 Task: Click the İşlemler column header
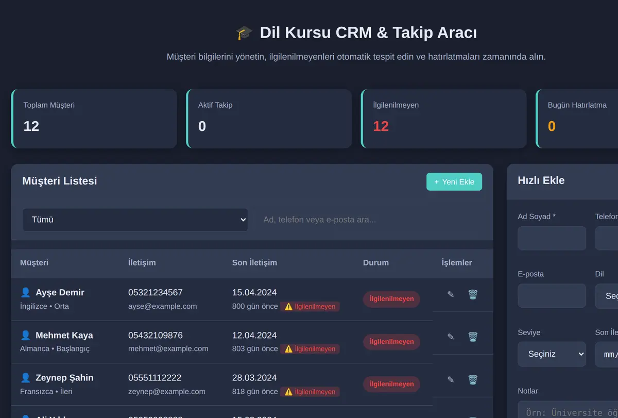457,262
